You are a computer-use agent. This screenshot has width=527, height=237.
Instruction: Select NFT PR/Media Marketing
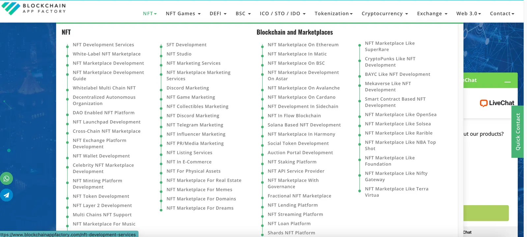[x=195, y=143]
